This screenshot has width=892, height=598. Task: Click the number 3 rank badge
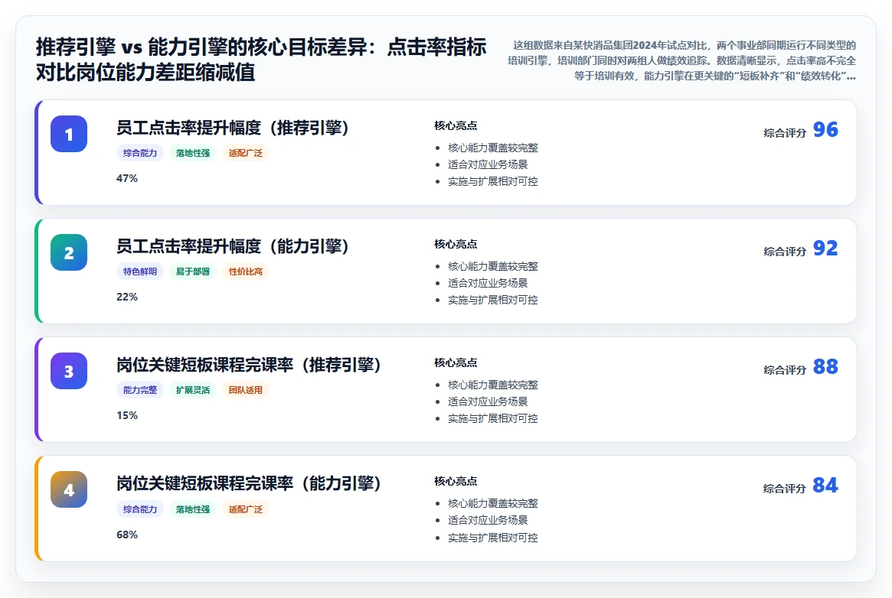coord(69,371)
